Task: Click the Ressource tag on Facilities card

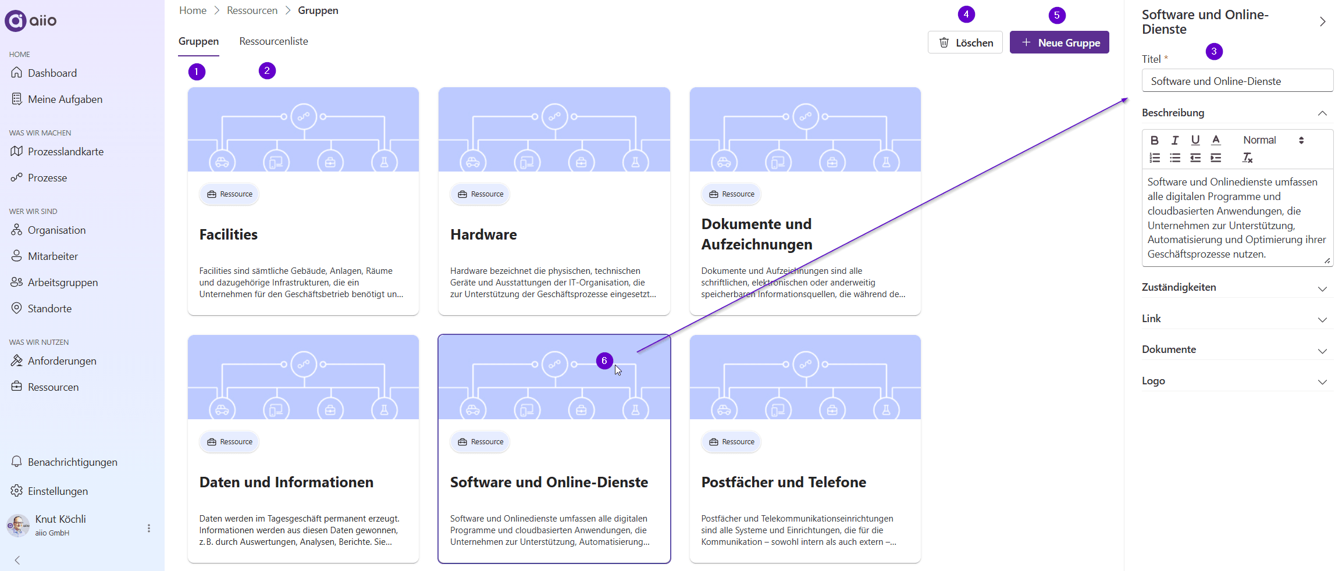Action: (x=229, y=194)
